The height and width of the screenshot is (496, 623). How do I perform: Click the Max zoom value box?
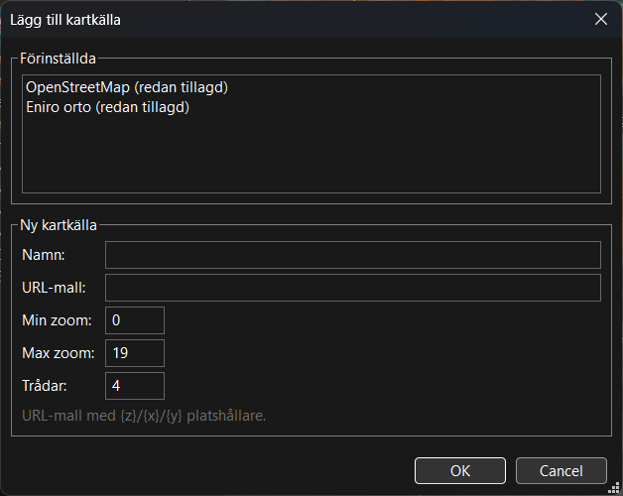(135, 353)
